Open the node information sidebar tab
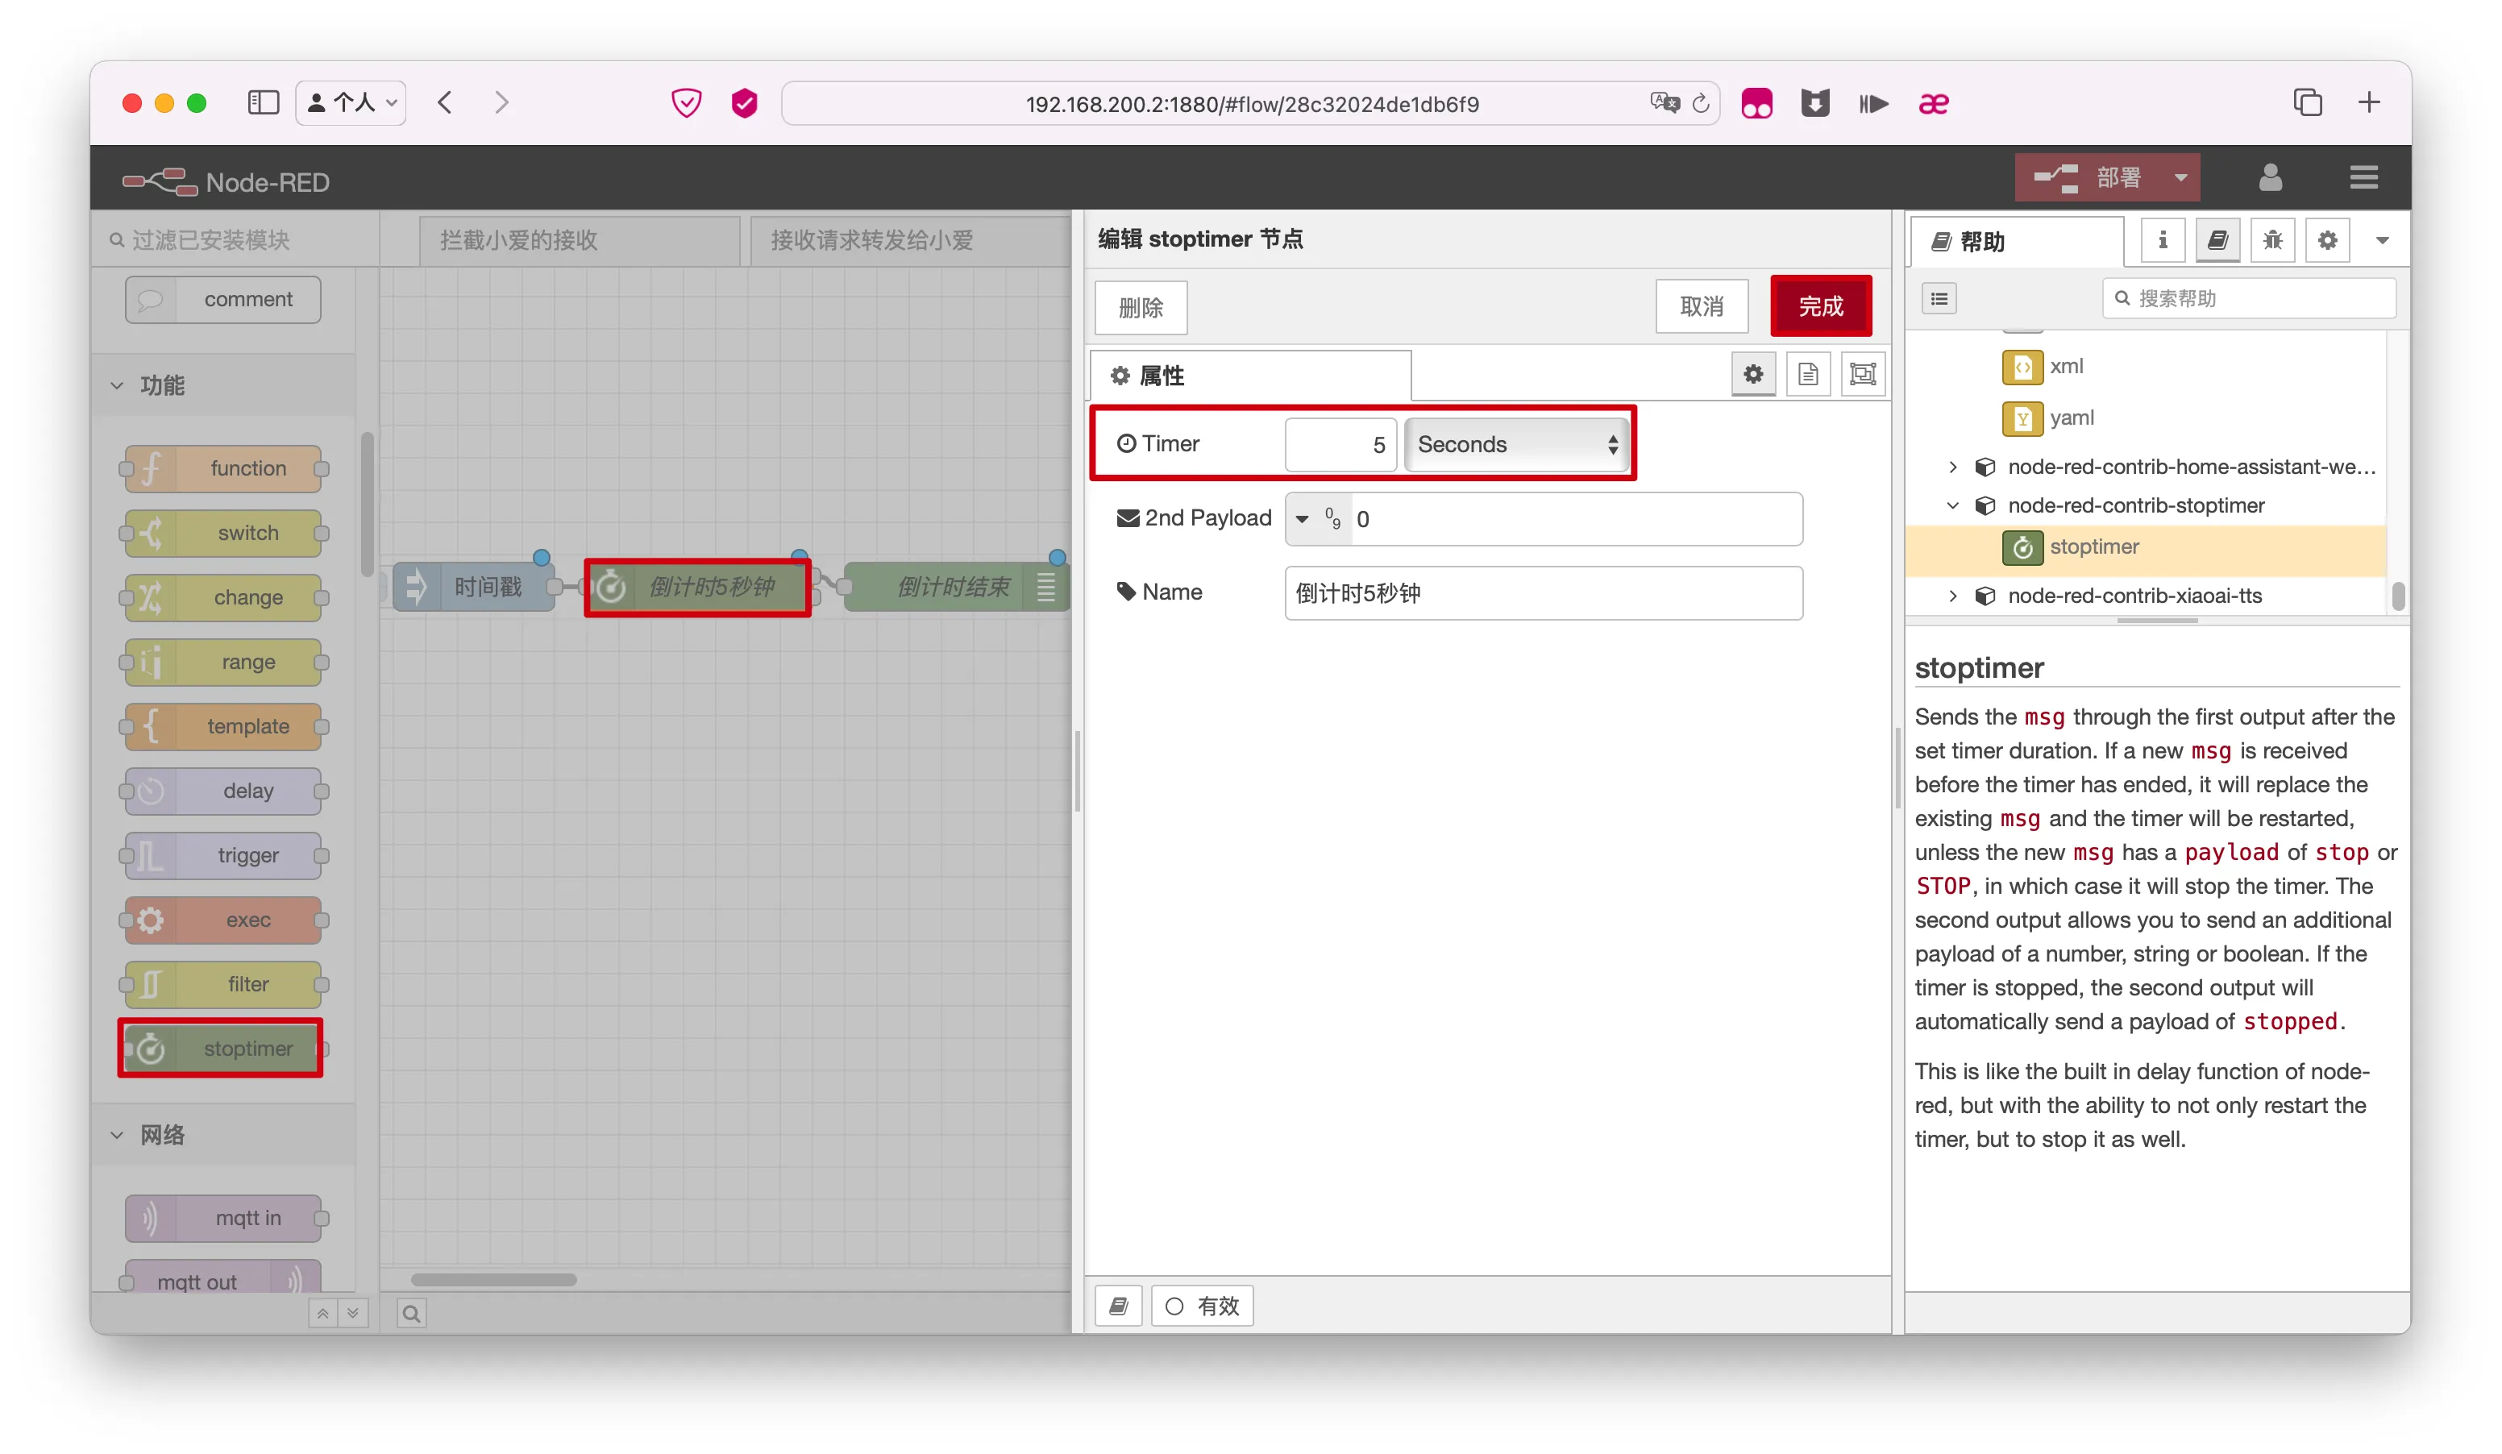Image resolution: width=2502 pixels, height=1454 pixels. [2162, 240]
